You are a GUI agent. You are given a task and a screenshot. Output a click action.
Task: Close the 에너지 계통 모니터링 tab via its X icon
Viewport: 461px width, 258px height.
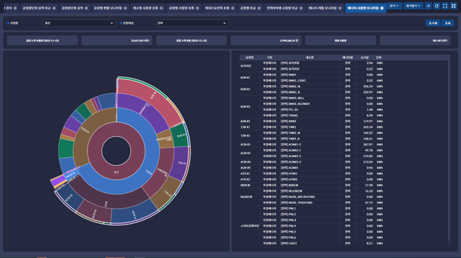pos(340,8)
